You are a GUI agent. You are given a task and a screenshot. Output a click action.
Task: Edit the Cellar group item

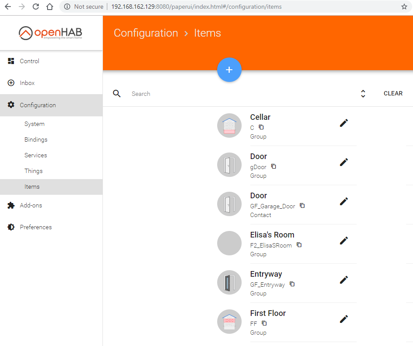(344, 123)
